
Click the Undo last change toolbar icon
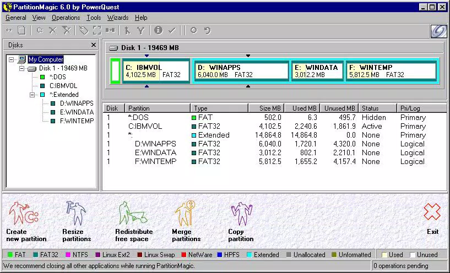click(x=207, y=30)
